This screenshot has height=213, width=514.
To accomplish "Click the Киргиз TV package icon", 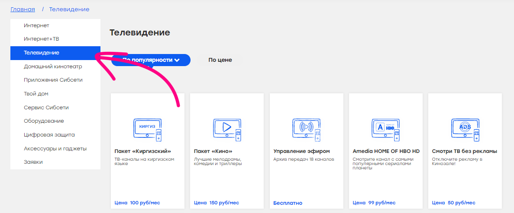I will tap(148, 130).
